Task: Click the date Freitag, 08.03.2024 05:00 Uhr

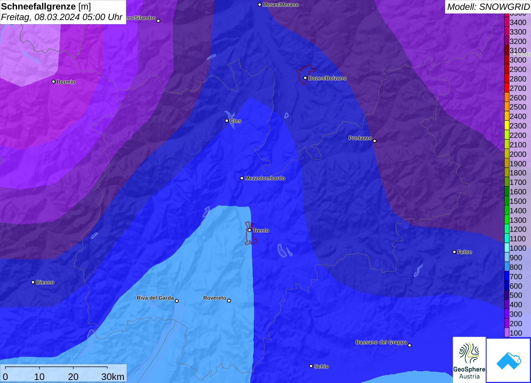Action: [x=62, y=17]
